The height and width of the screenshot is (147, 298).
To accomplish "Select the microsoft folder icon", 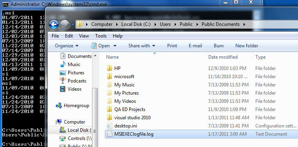I will 109,77.
